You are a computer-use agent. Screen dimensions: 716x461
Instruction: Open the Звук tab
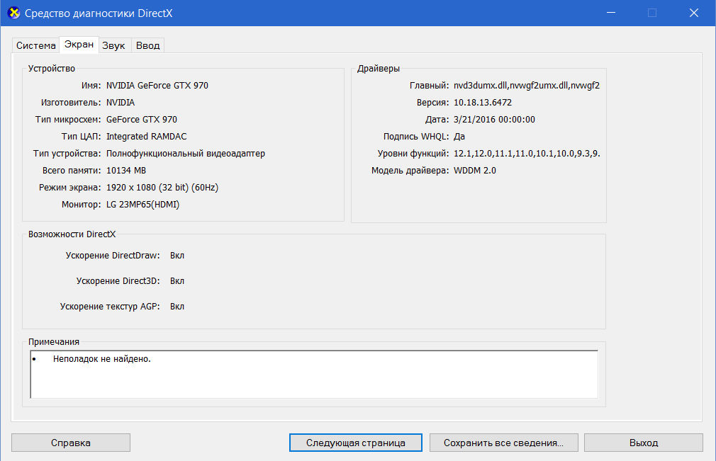(x=113, y=45)
